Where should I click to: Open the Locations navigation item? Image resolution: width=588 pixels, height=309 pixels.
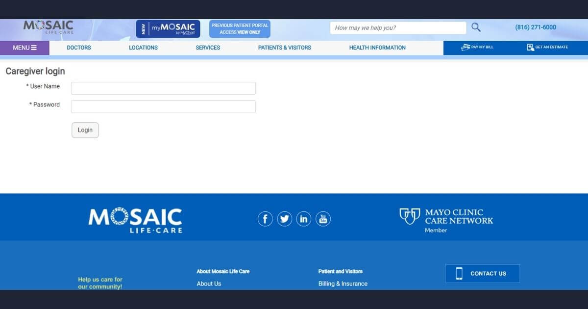143,48
